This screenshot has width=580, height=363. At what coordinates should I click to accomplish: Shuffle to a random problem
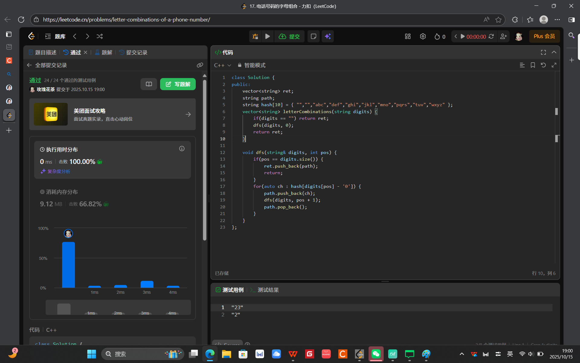tap(100, 36)
